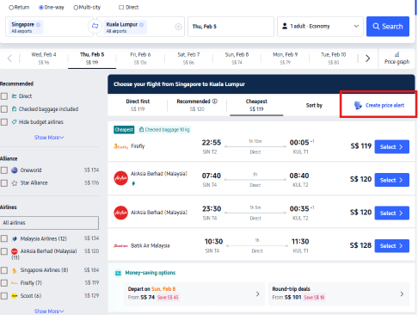Select the Mon, Feb 9 date tab

tap(285, 59)
